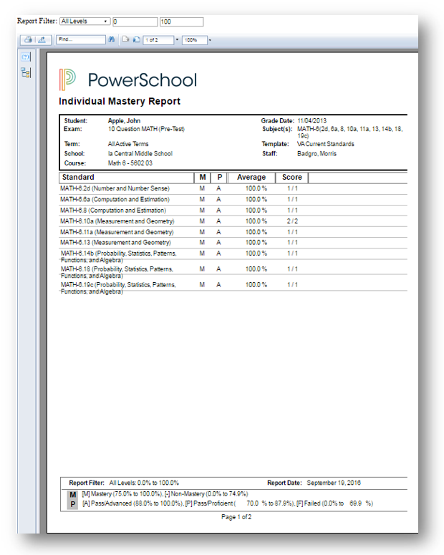Click the 100% zoom field
Viewport: 444px width, 555px height.
[194, 40]
